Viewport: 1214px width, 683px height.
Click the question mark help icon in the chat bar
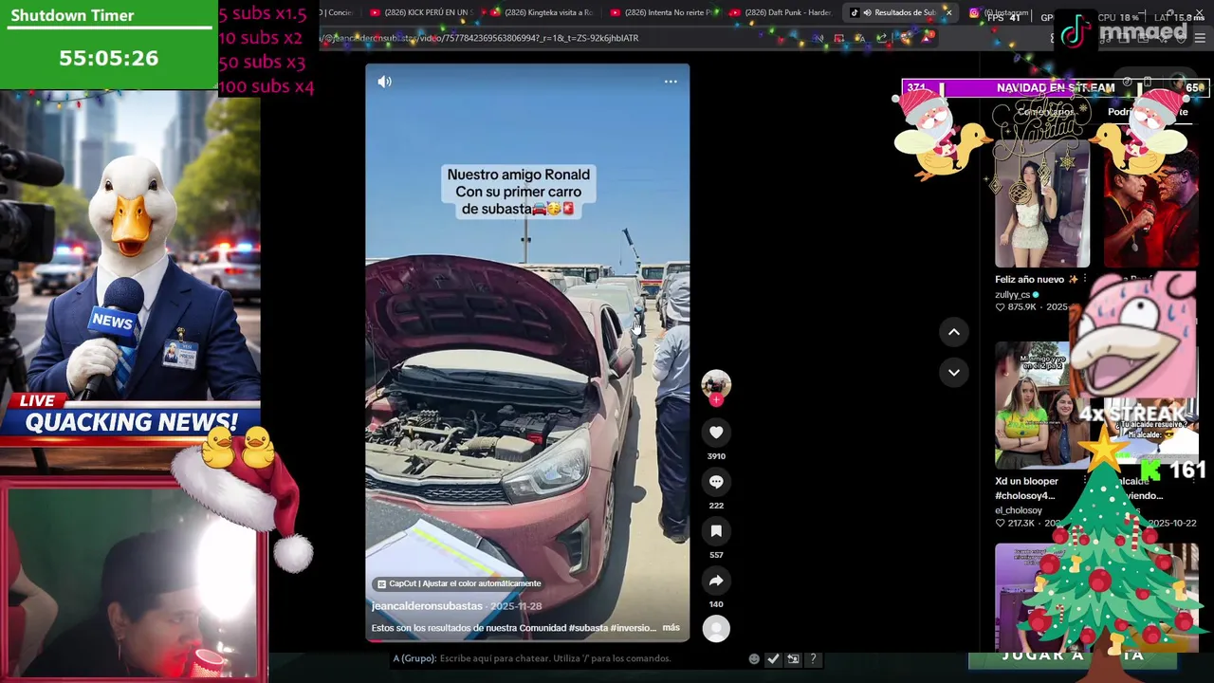pos(813,658)
